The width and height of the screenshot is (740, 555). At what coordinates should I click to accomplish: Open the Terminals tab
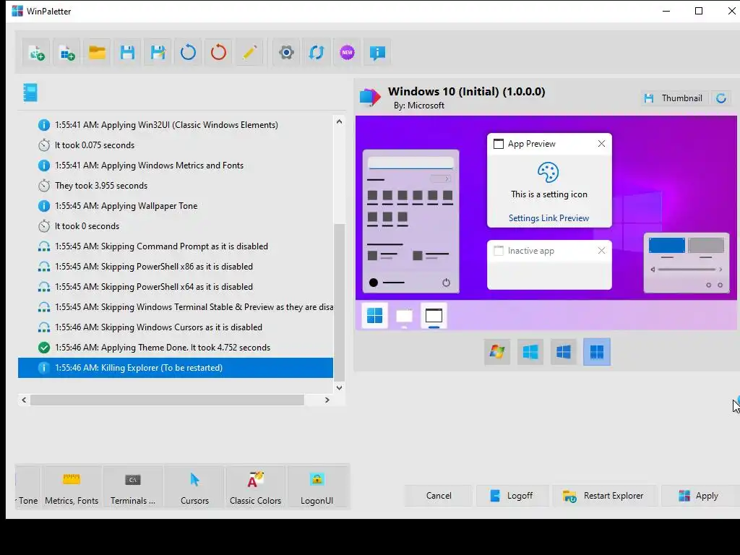133,488
